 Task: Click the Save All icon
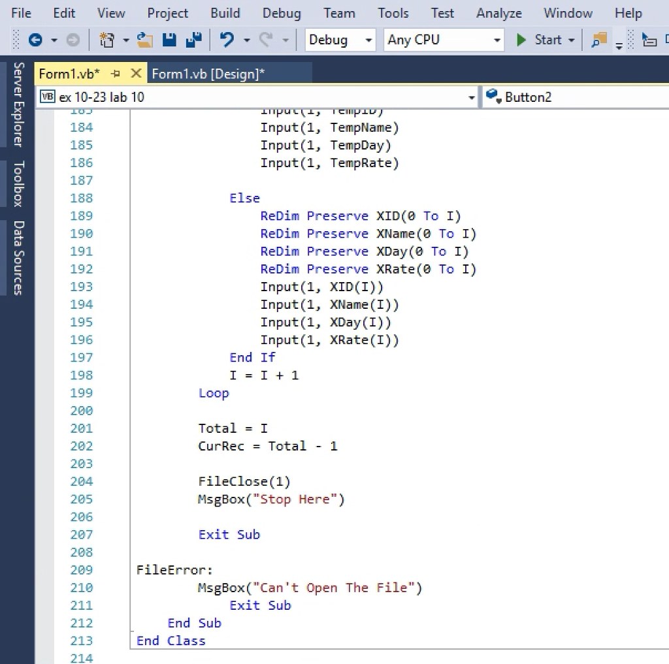(x=193, y=40)
